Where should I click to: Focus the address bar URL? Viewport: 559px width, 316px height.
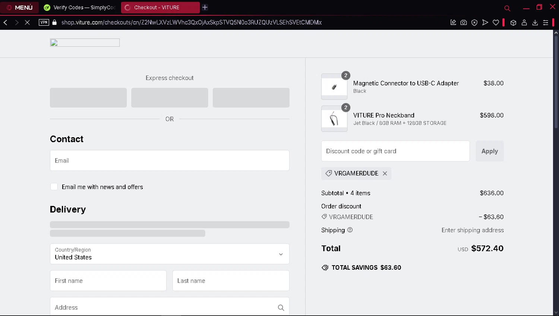point(192,22)
